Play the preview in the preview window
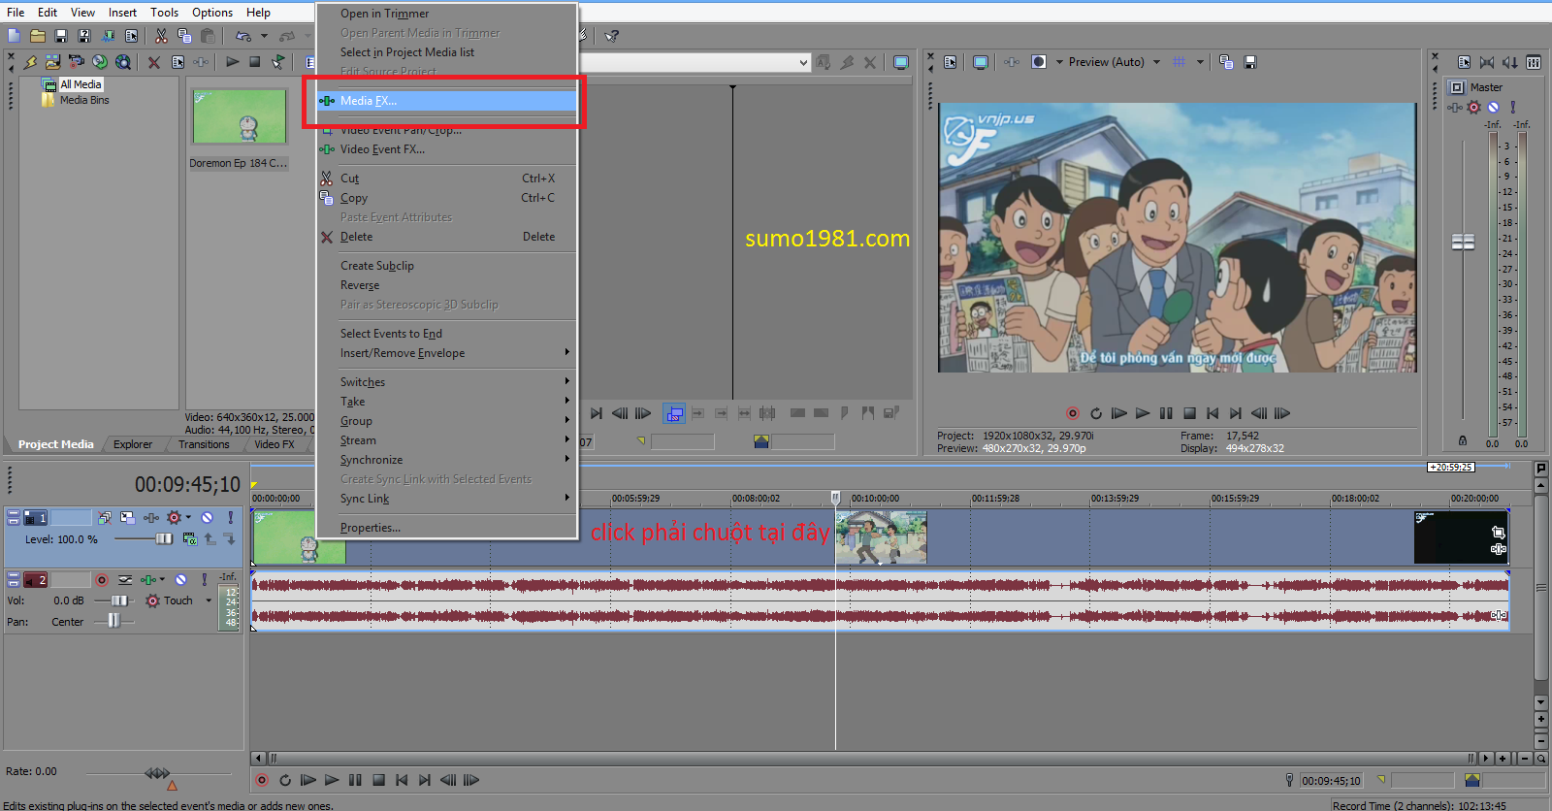The image size is (1552, 811). coord(1143,413)
